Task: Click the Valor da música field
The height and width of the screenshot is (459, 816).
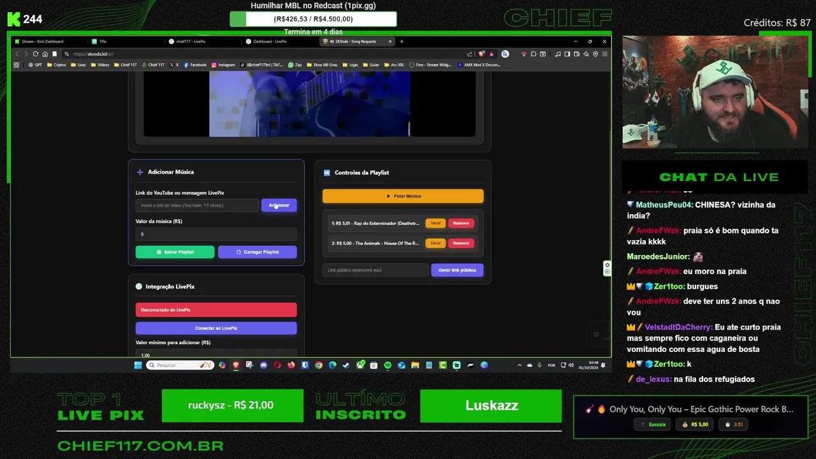Action: click(216, 234)
